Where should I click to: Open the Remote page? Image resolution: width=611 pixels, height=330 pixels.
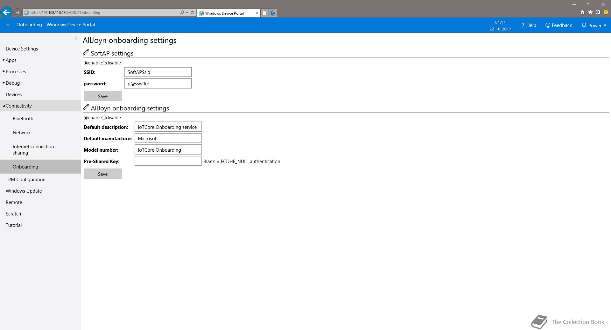14,202
